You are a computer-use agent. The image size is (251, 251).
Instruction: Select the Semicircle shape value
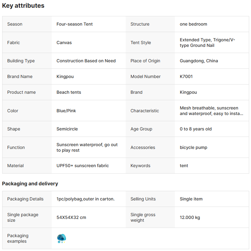tap(67, 129)
